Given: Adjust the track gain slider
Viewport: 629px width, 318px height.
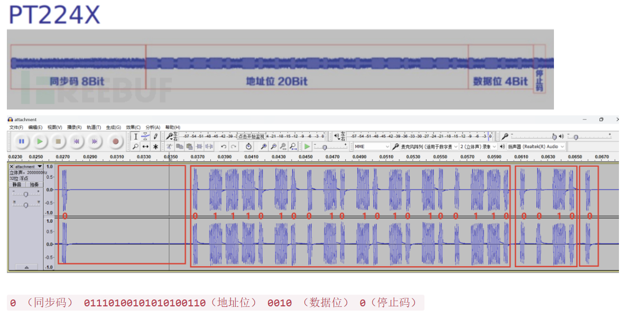Looking at the screenshot, I should point(25,194).
